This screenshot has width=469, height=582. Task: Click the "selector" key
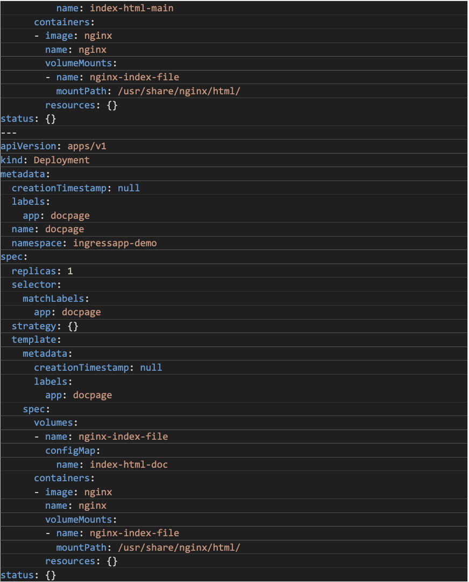coord(34,285)
